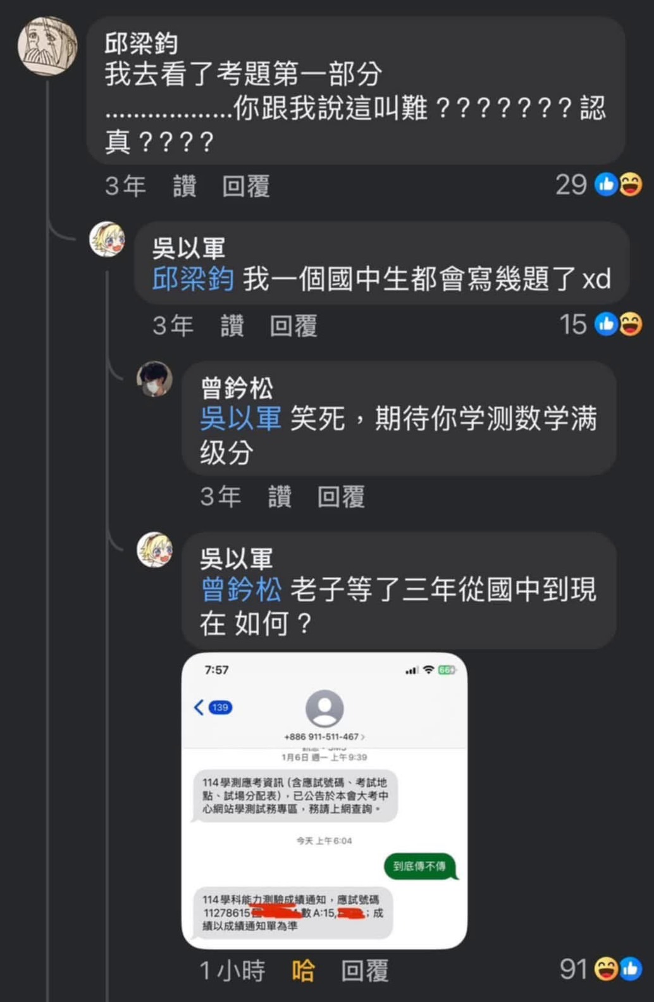The image size is (654, 1002).
Task: View reactions with 15 count
Action: pyautogui.click(x=601, y=325)
